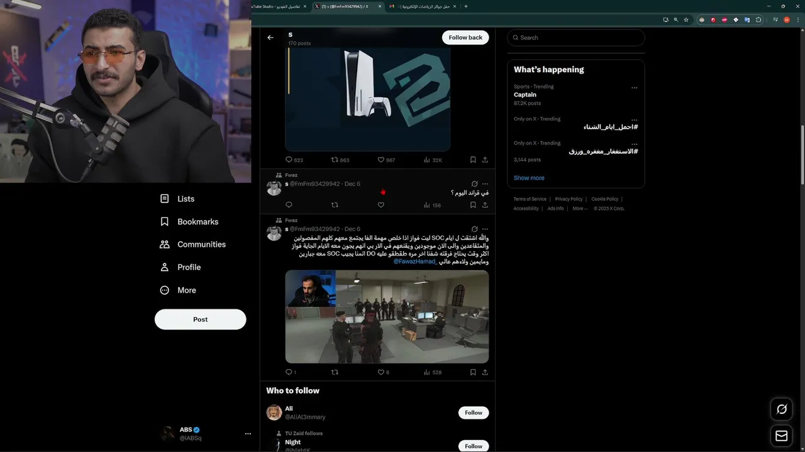Open trending hashtag #الاستغفار_مغفره_ورزق
The width and height of the screenshot is (805, 452).
[604, 151]
